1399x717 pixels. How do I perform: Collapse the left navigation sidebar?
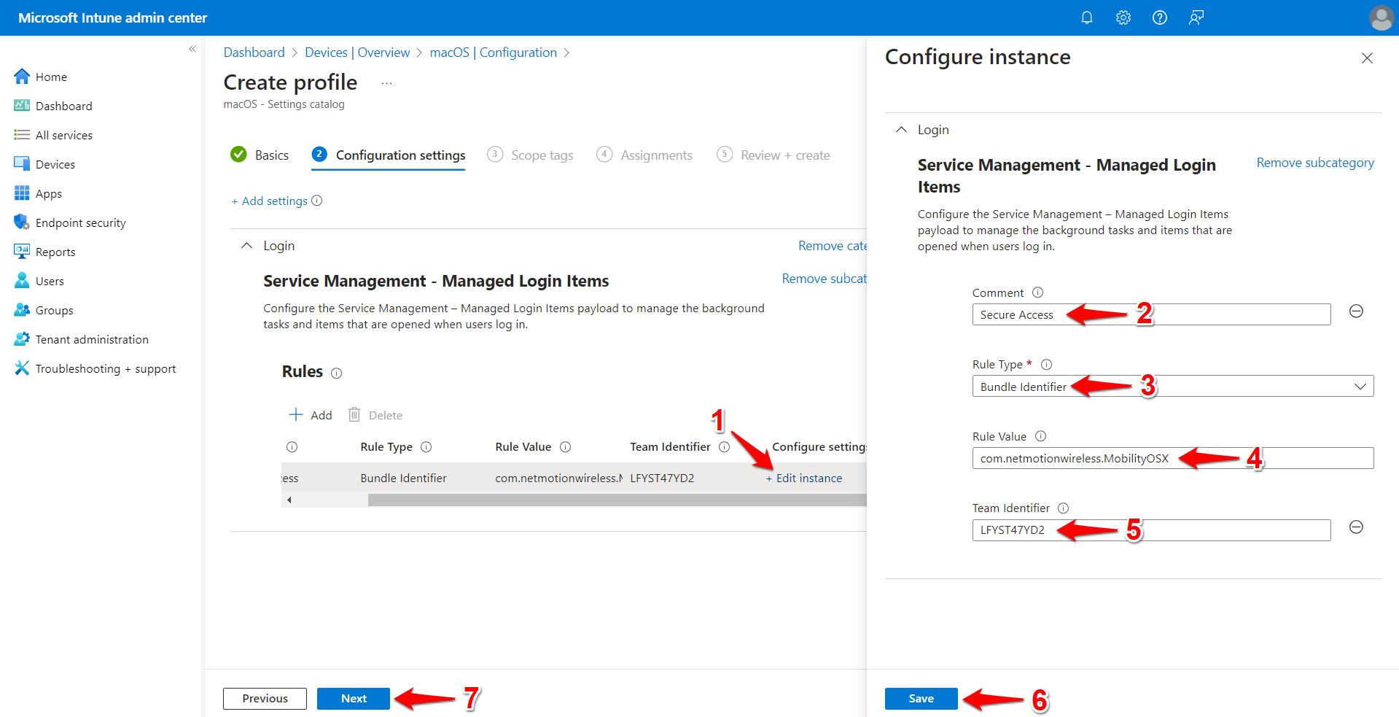tap(192, 49)
